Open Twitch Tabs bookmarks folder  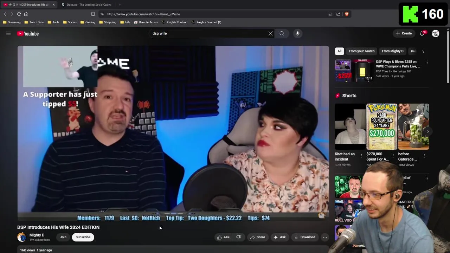click(x=34, y=22)
